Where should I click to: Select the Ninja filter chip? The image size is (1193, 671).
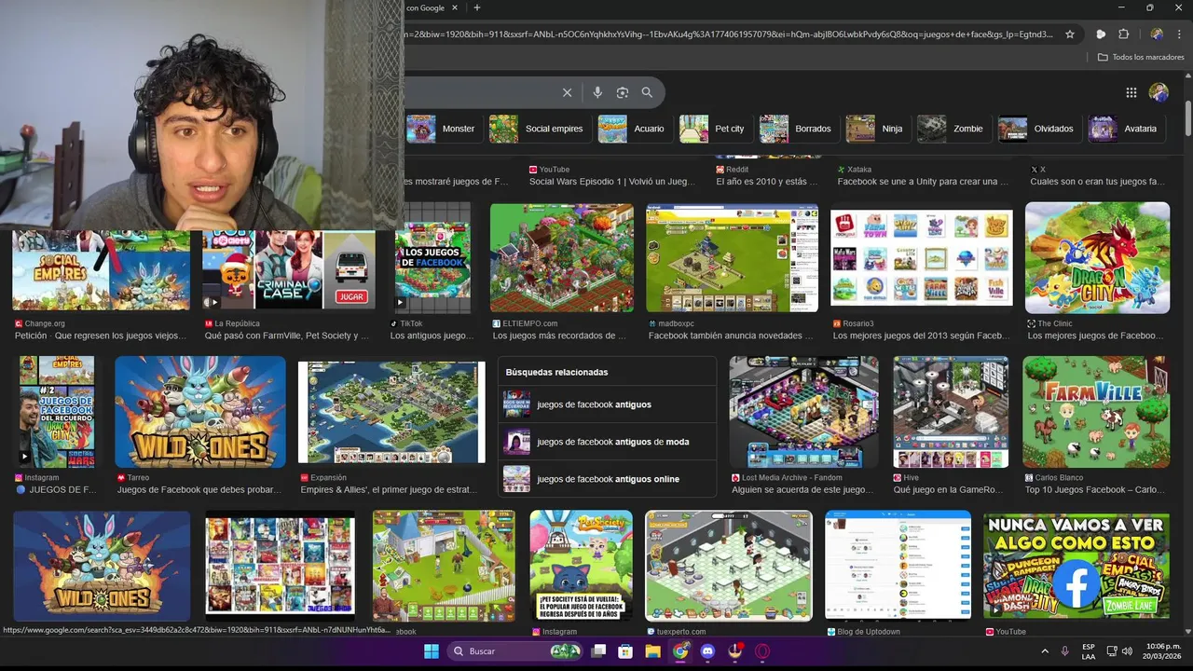point(876,129)
